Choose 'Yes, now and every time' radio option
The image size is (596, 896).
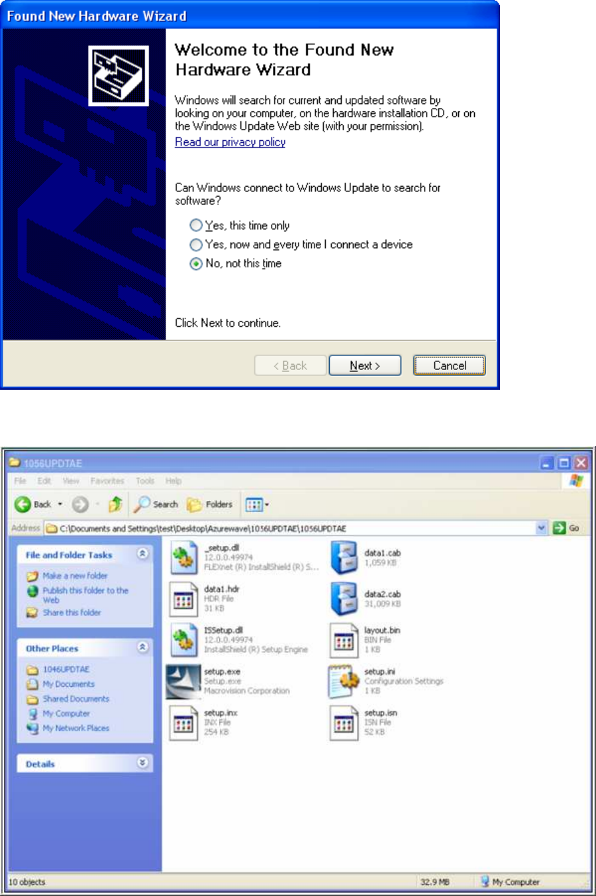196,245
